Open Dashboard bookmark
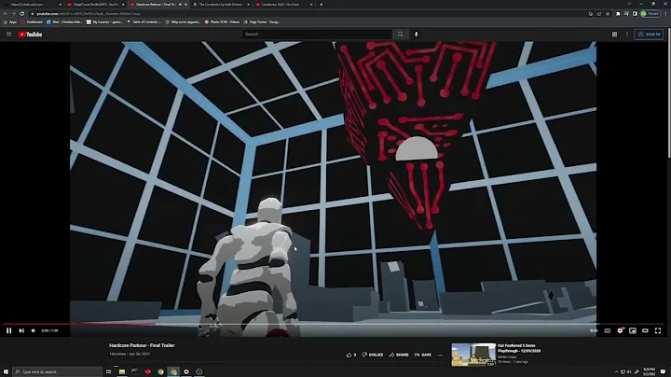Viewport: 671px width, 377px height. click(32, 21)
